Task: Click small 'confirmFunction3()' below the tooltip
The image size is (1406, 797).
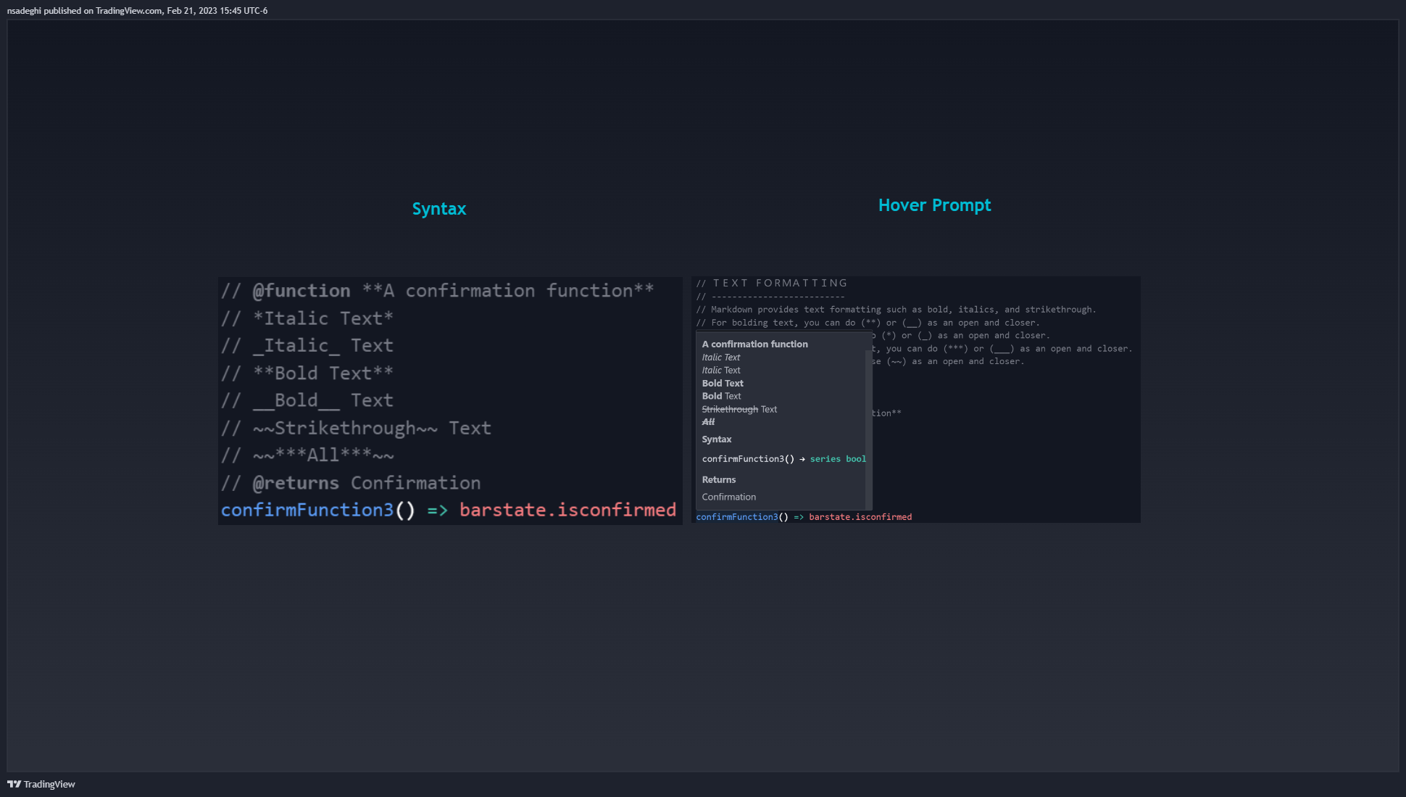Action: coord(742,517)
